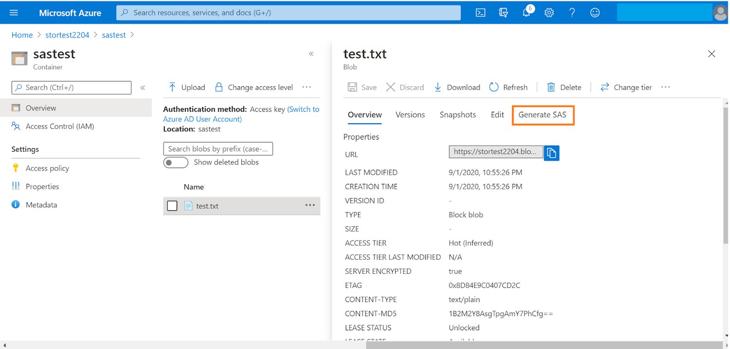Expand more blob toolbar commands ellipsis
The width and height of the screenshot is (730, 349).
[x=666, y=87]
